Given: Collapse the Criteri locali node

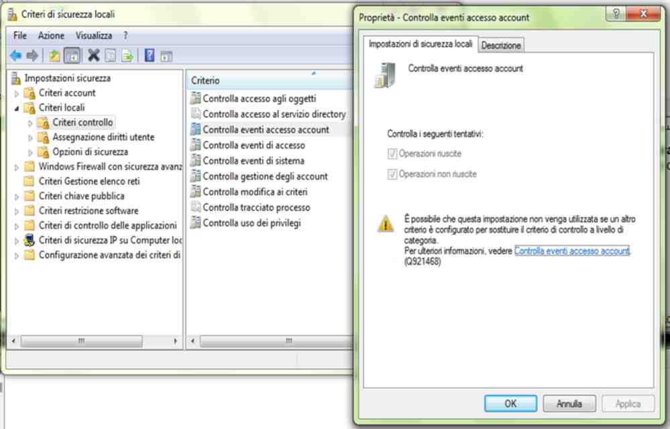Looking at the screenshot, I should pos(17,108).
